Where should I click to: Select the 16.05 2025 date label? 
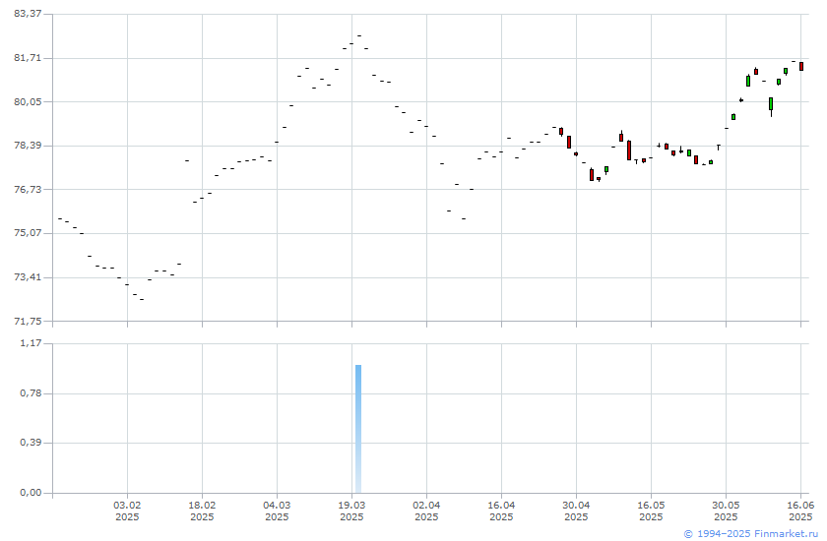coord(652,511)
